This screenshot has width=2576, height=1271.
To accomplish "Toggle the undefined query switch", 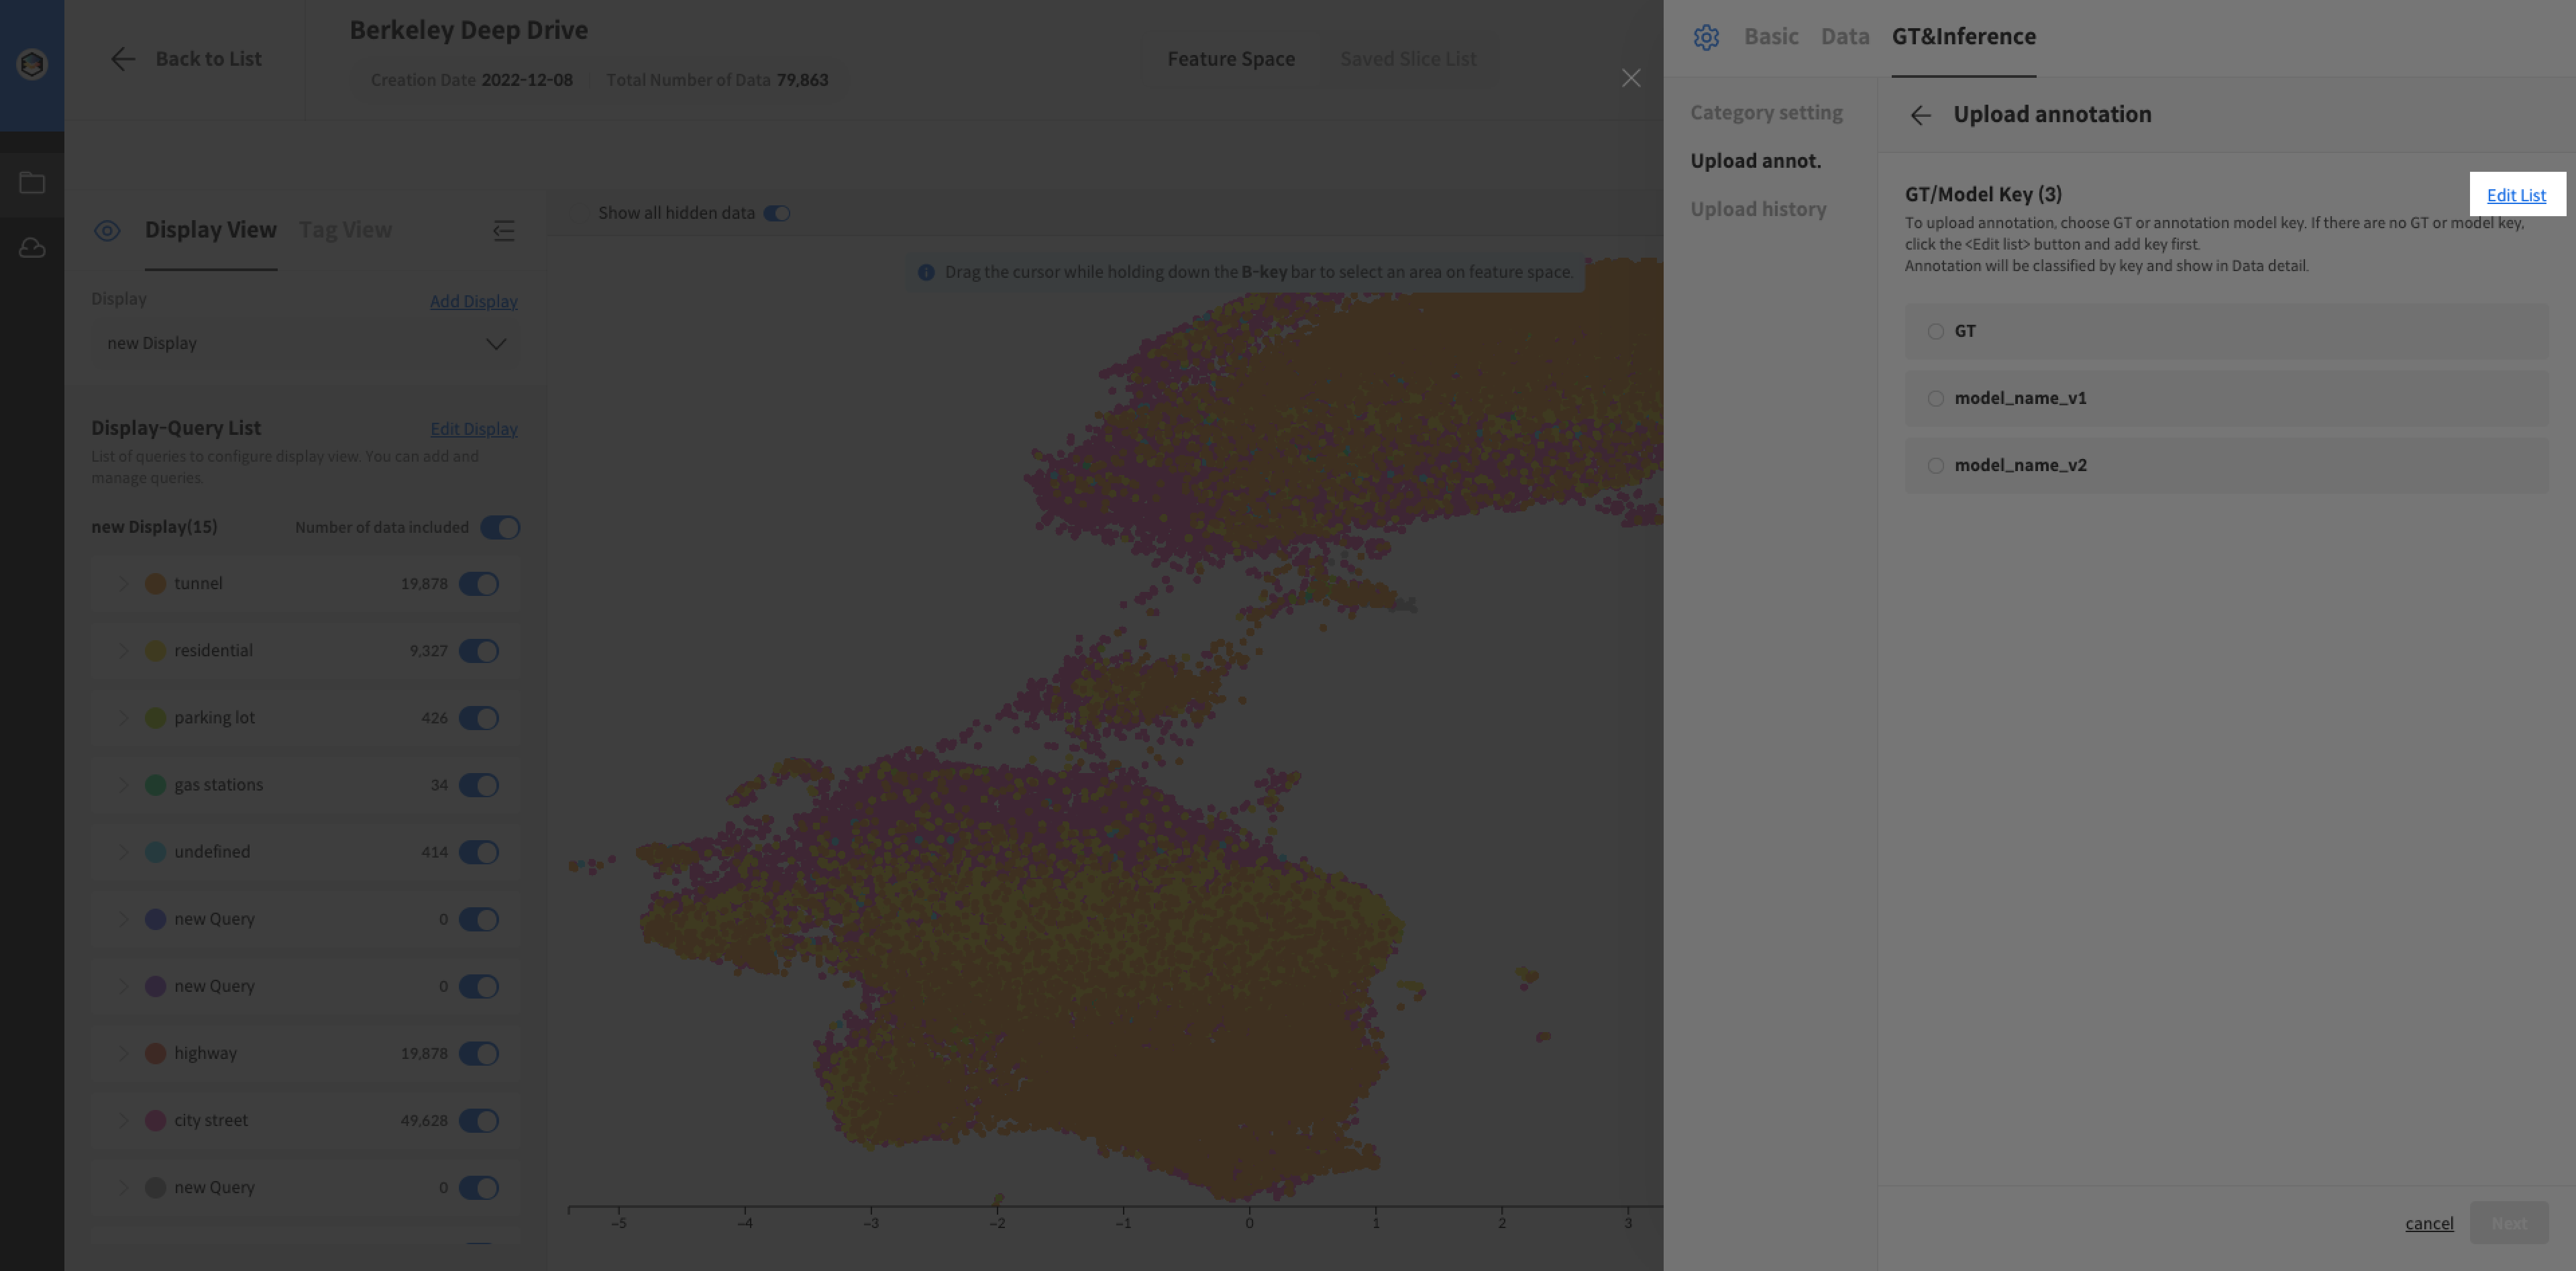I will (x=479, y=852).
